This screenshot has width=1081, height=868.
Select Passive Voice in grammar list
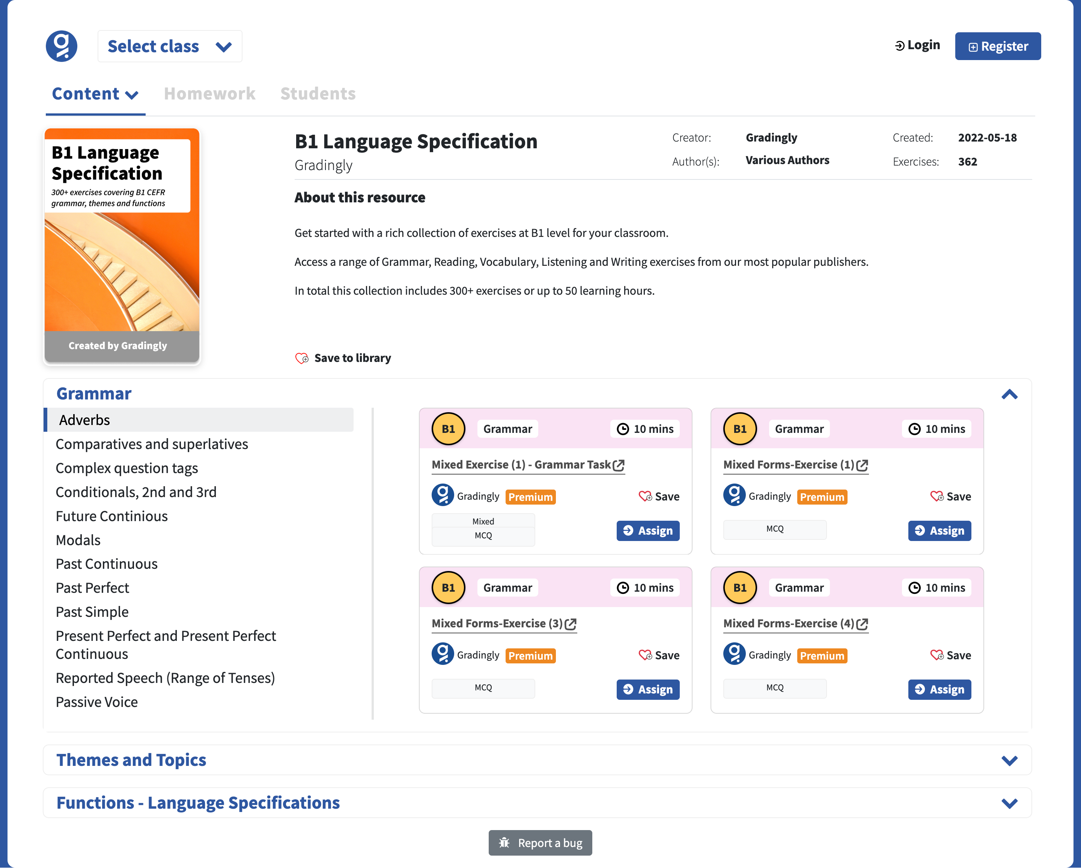click(x=97, y=702)
